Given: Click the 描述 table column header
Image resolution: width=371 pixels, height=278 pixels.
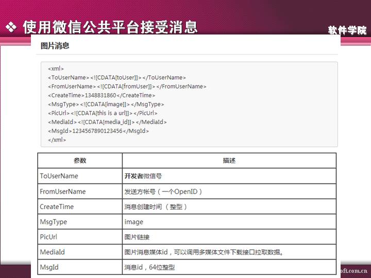Looking at the screenshot, I should point(229,161).
